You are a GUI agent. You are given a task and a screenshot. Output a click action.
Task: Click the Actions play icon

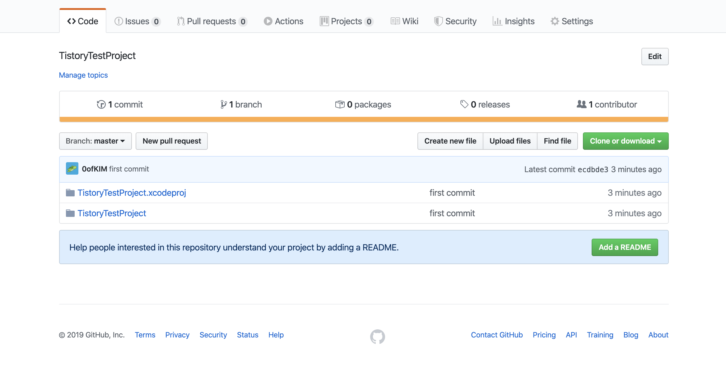pos(268,21)
